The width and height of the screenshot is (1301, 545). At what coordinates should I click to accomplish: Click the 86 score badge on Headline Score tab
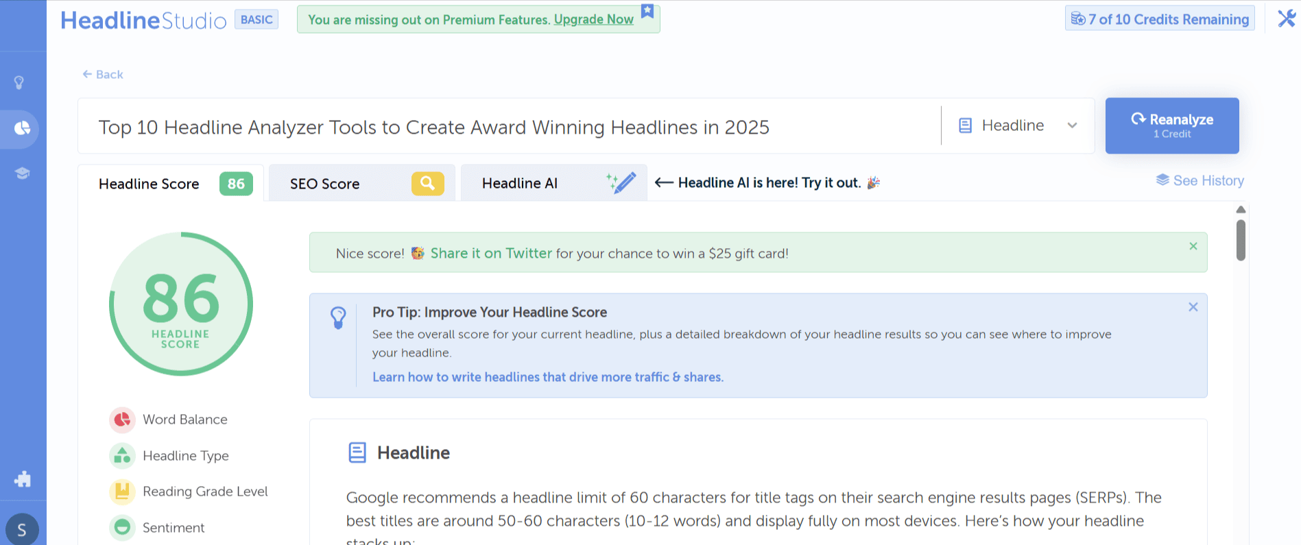(236, 184)
